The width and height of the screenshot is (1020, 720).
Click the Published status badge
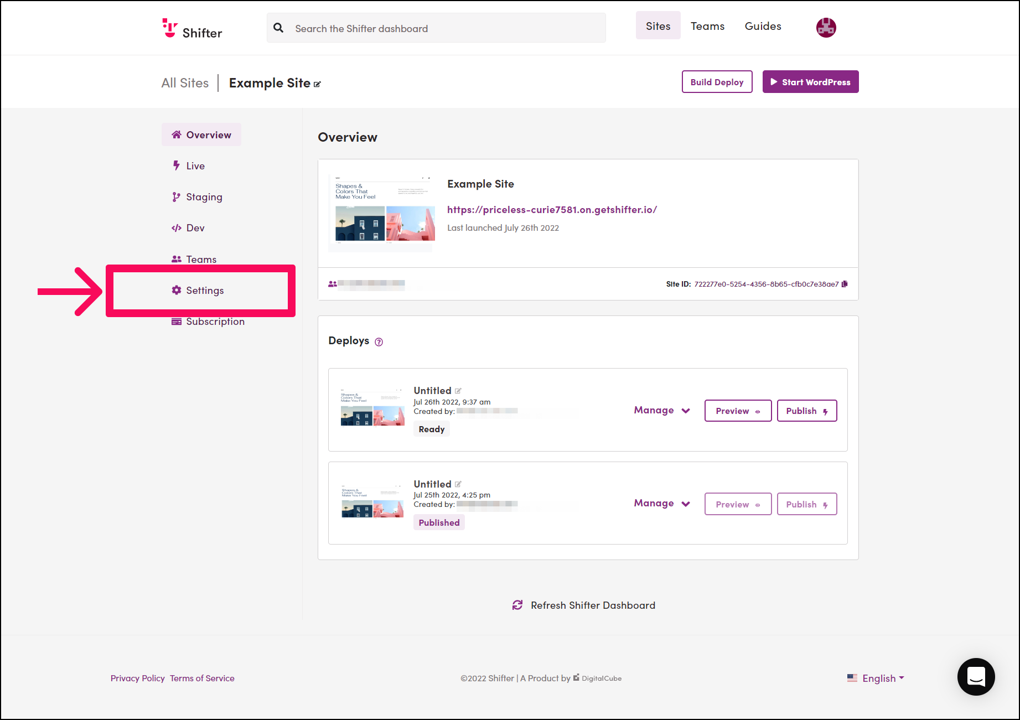pyautogui.click(x=439, y=522)
